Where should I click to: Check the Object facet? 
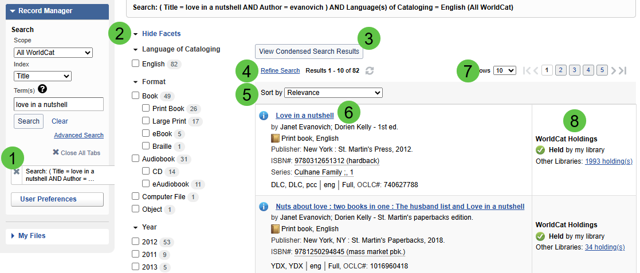pyautogui.click(x=136, y=209)
